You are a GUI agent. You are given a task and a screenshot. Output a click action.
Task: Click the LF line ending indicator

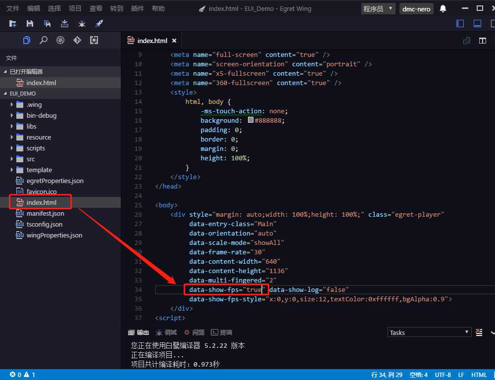point(461,375)
